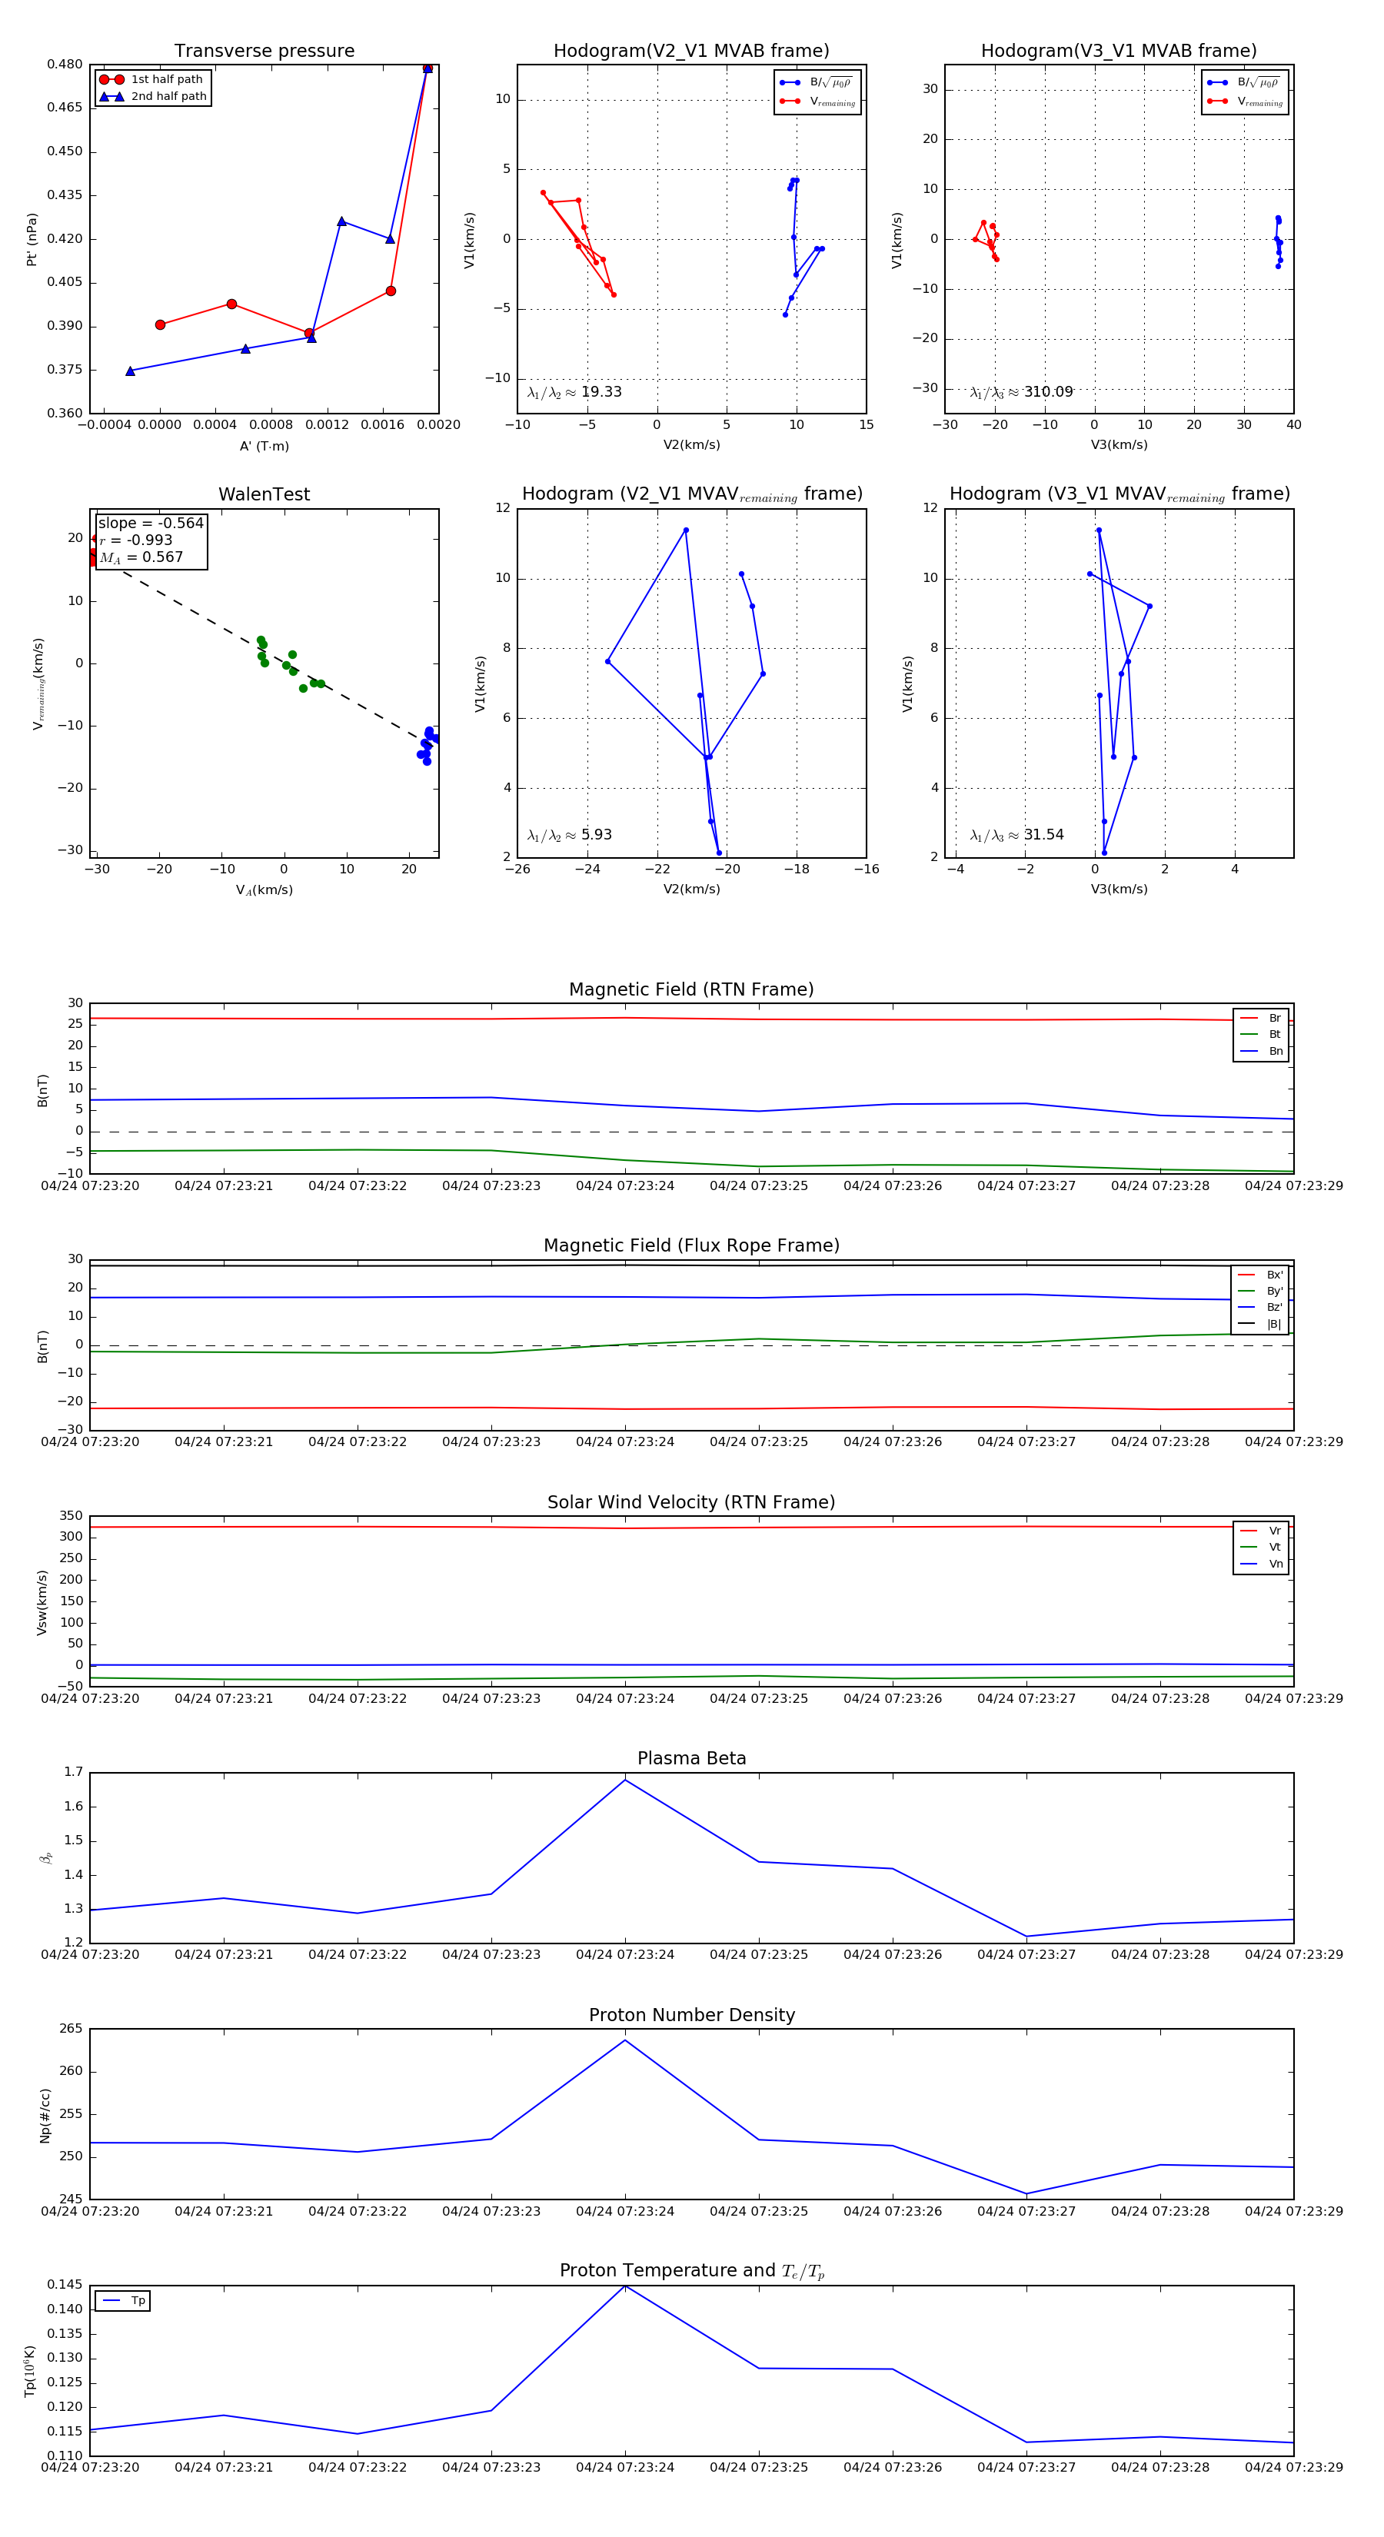Screen dimensions: 1384x2537
Task: Click the Proton Temperature curve peak
Action: pos(624,2286)
